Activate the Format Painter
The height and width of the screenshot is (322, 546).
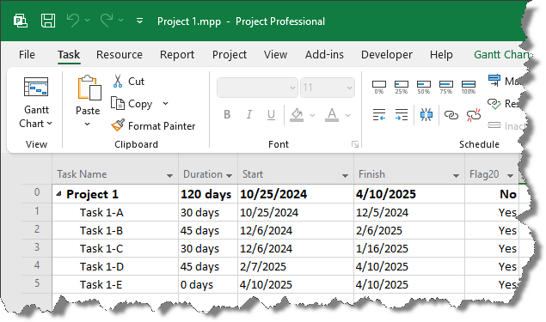(x=153, y=125)
